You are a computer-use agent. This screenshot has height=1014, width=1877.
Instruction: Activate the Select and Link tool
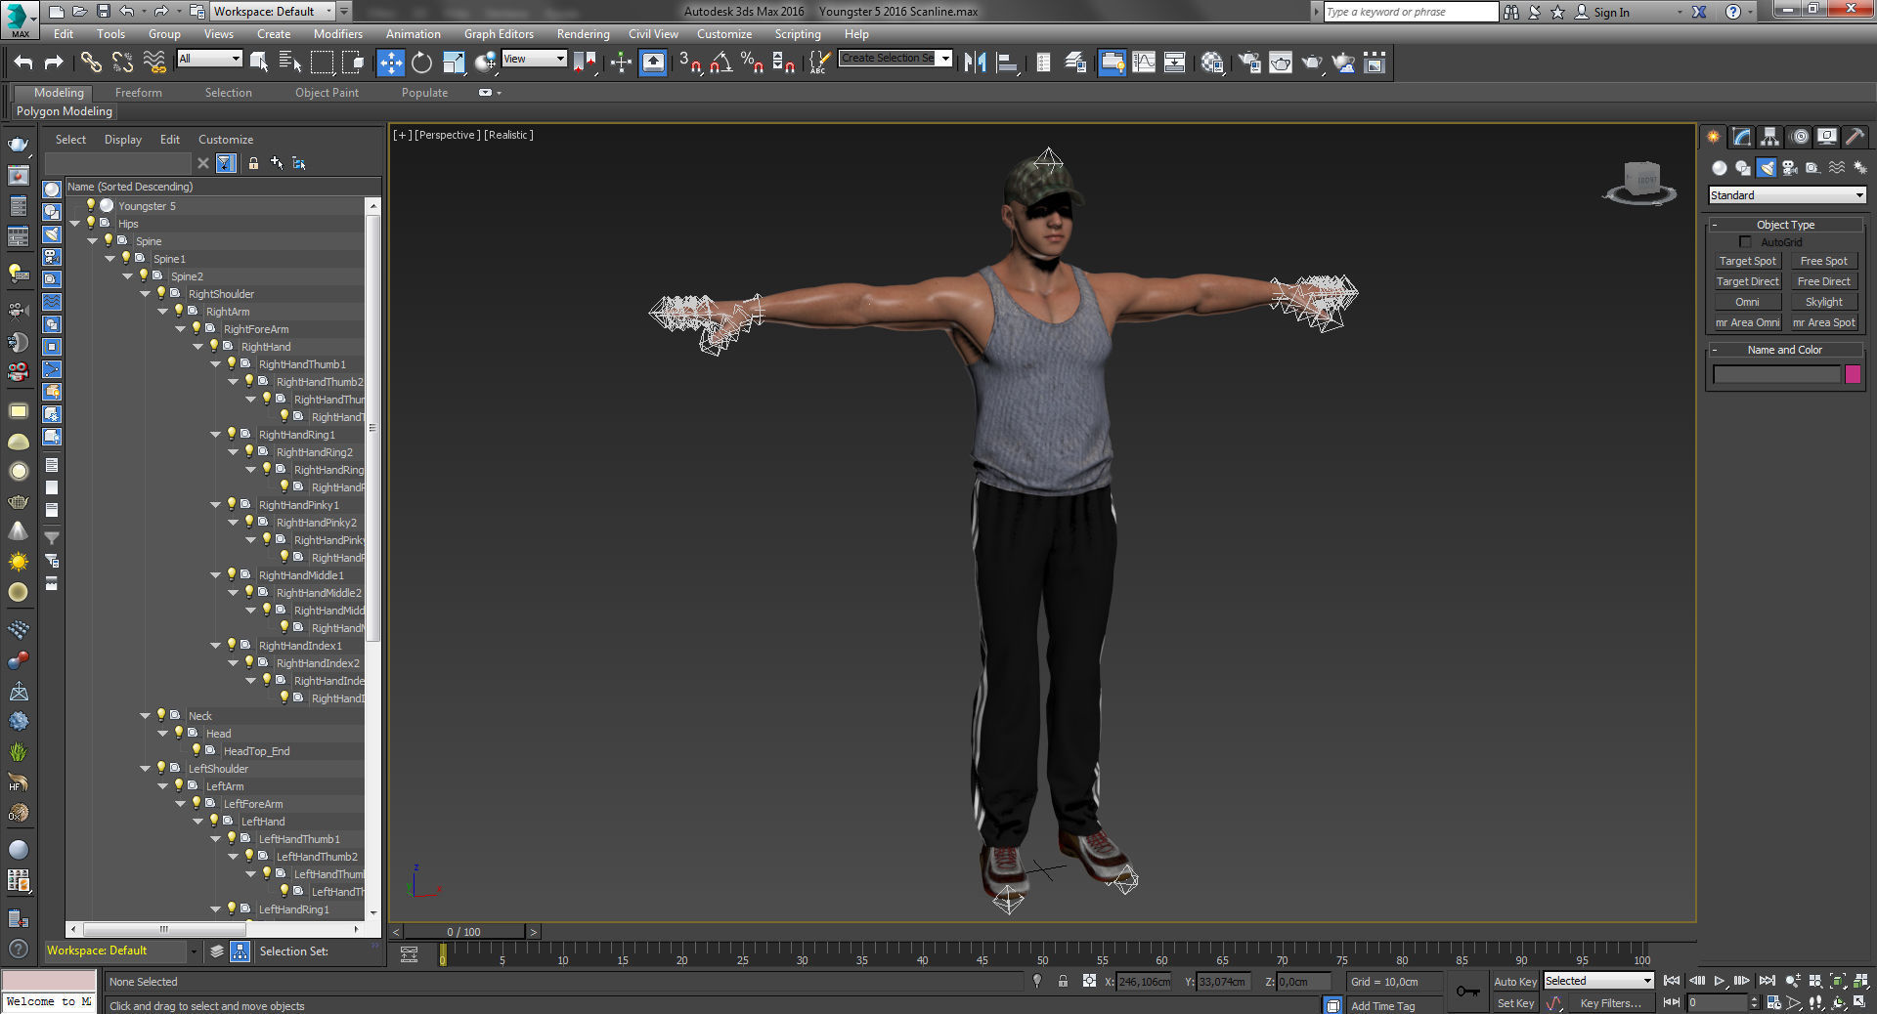coord(91,63)
